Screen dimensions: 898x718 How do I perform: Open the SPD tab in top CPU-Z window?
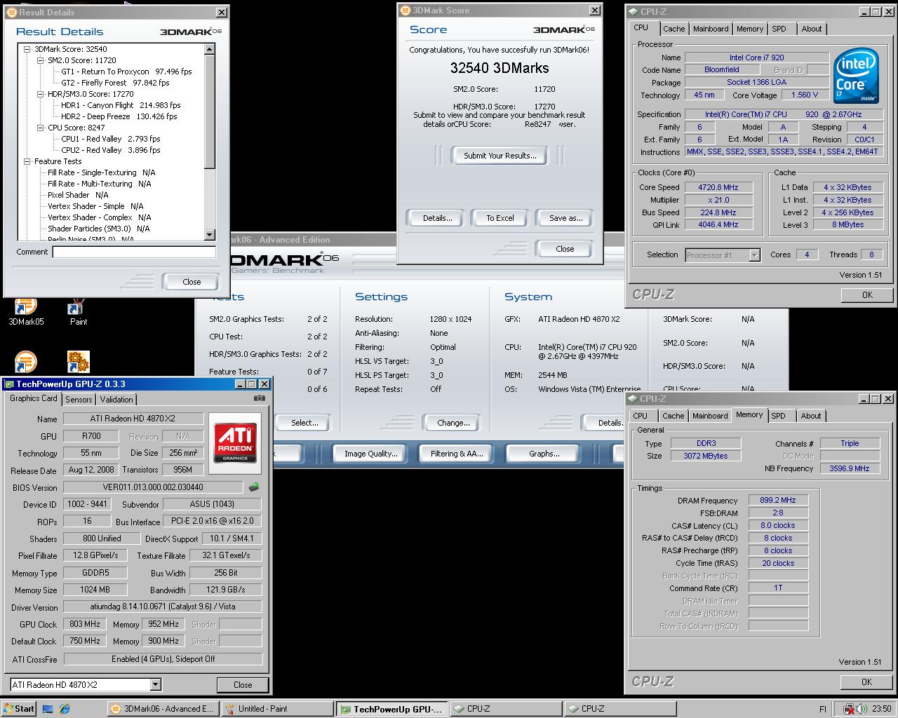tap(779, 29)
